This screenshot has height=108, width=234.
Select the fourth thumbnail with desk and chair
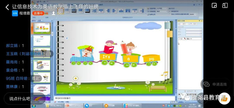42,65
